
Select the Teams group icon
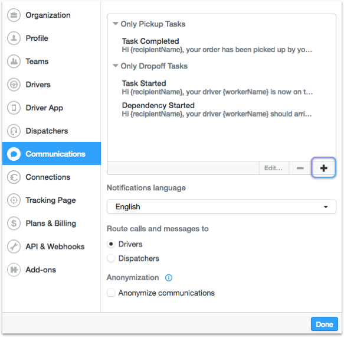click(x=14, y=61)
